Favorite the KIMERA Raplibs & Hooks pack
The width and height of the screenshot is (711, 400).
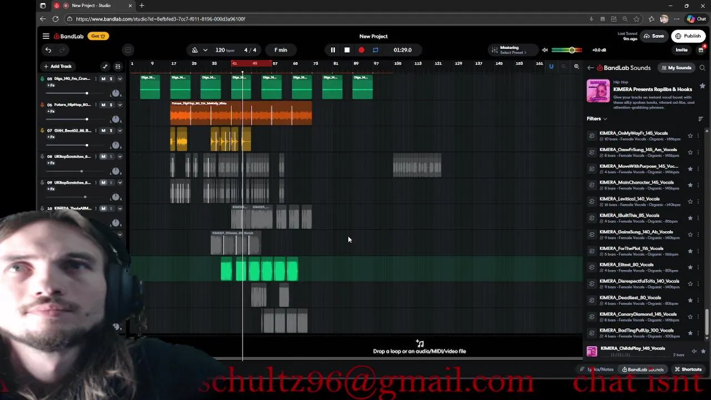[703, 86]
